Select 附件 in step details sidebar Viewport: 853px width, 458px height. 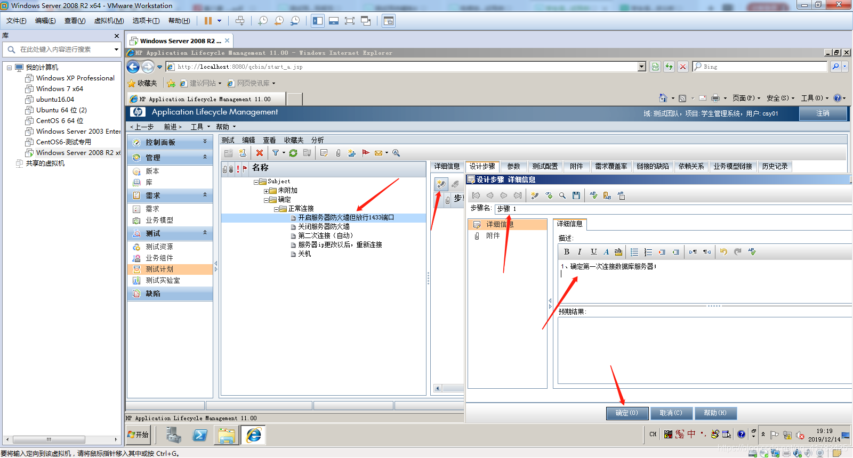click(493, 235)
